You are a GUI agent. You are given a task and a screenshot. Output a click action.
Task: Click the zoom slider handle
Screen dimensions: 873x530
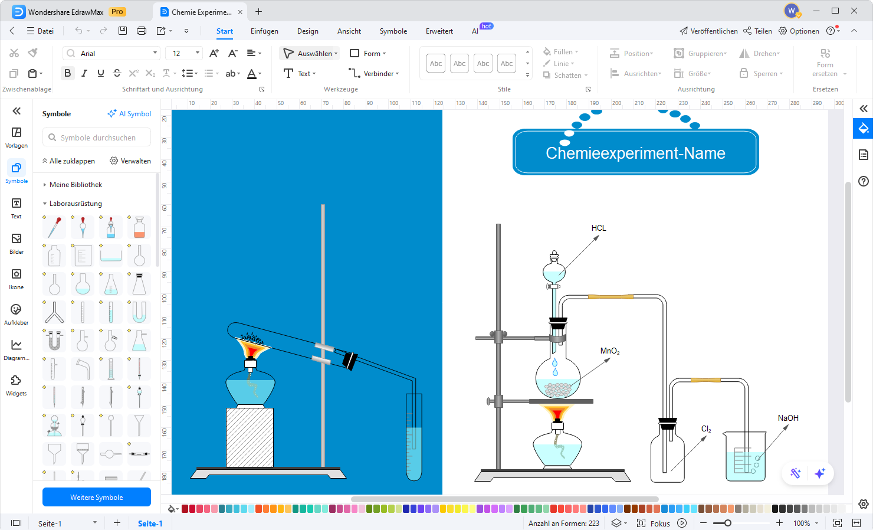728,523
